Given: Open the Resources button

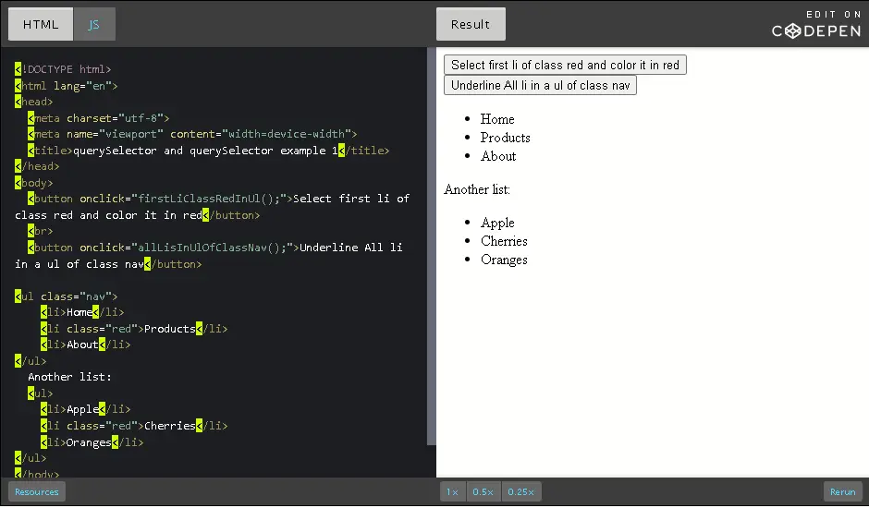Looking at the screenshot, I should 37,492.
